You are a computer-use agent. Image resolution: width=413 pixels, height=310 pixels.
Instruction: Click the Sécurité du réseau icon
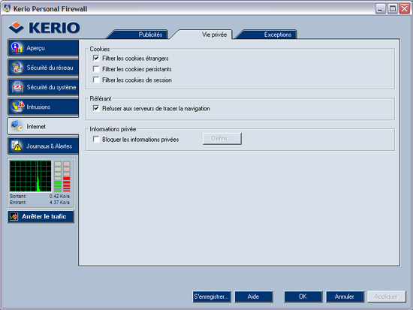(x=17, y=68)
